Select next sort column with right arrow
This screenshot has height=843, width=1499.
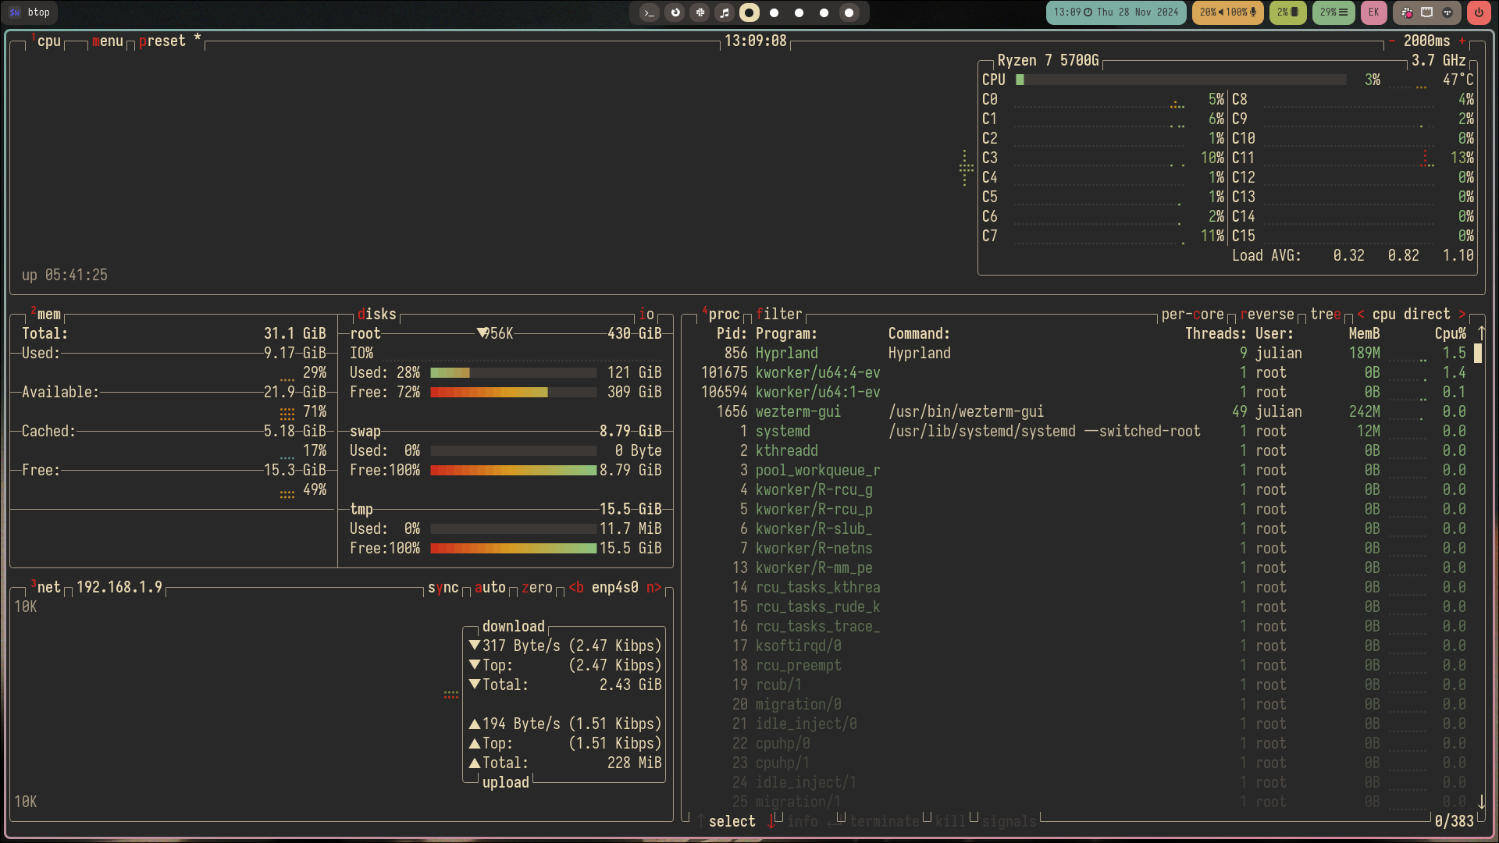(x=1462, y=314)
